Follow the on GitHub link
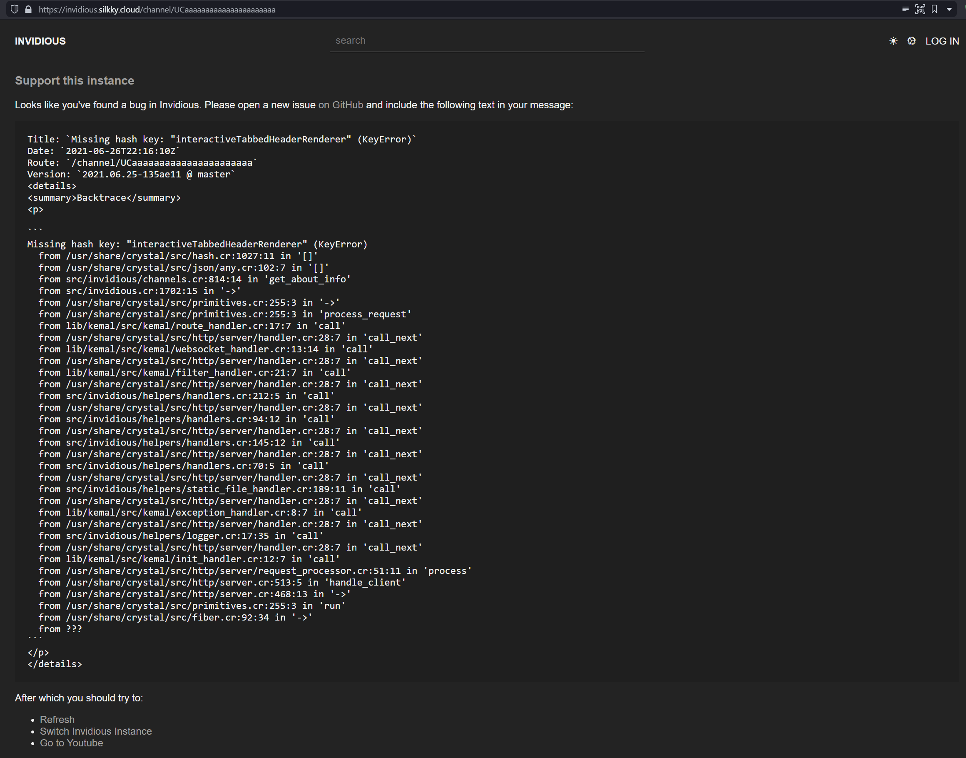Viewport: 966px width, 758px height. pos(340,105)
